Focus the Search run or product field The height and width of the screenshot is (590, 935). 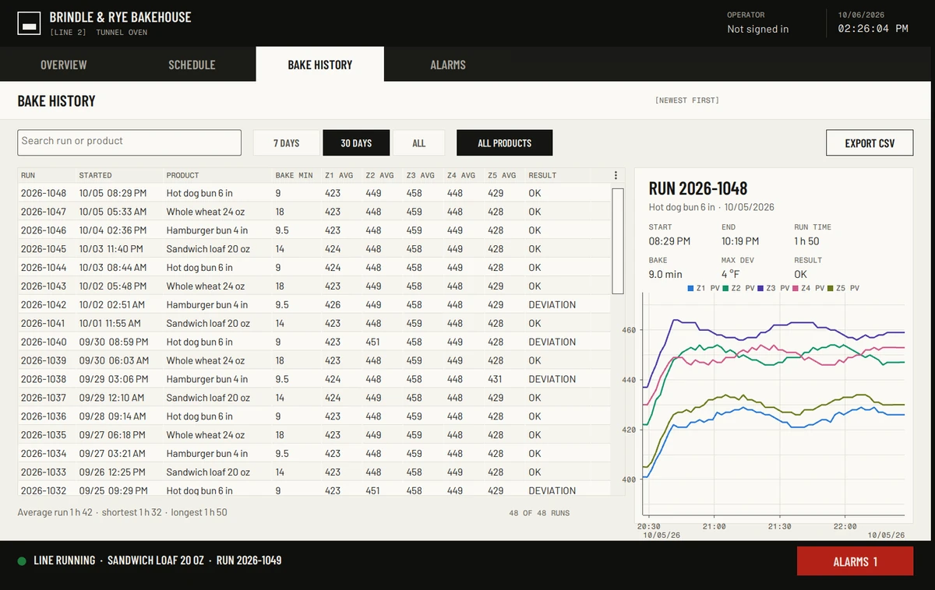[129, 142]
